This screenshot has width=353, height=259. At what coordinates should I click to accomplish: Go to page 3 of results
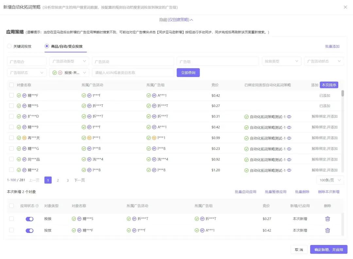68,180
